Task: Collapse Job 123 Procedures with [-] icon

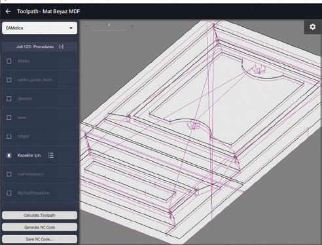Action: pyautogui.click(x=62, y=47)
